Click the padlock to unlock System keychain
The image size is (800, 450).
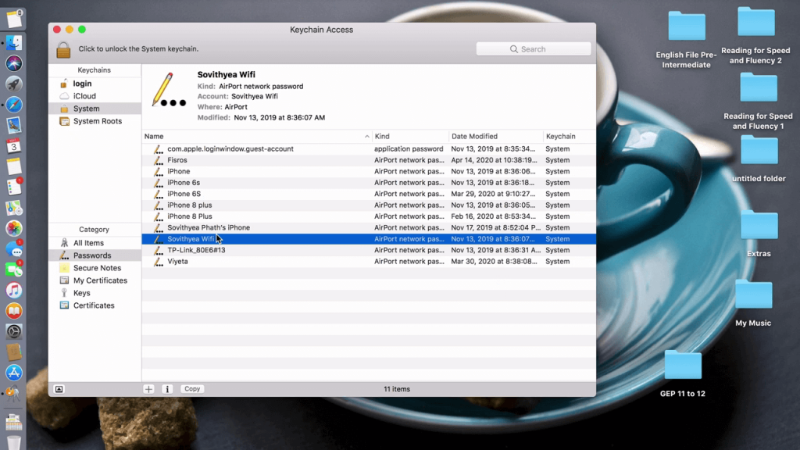click(x=63, y=49)
